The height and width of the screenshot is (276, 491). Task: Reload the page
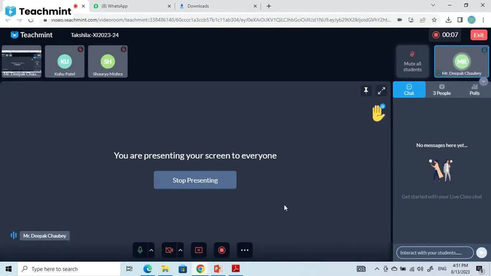click(31, 20)
